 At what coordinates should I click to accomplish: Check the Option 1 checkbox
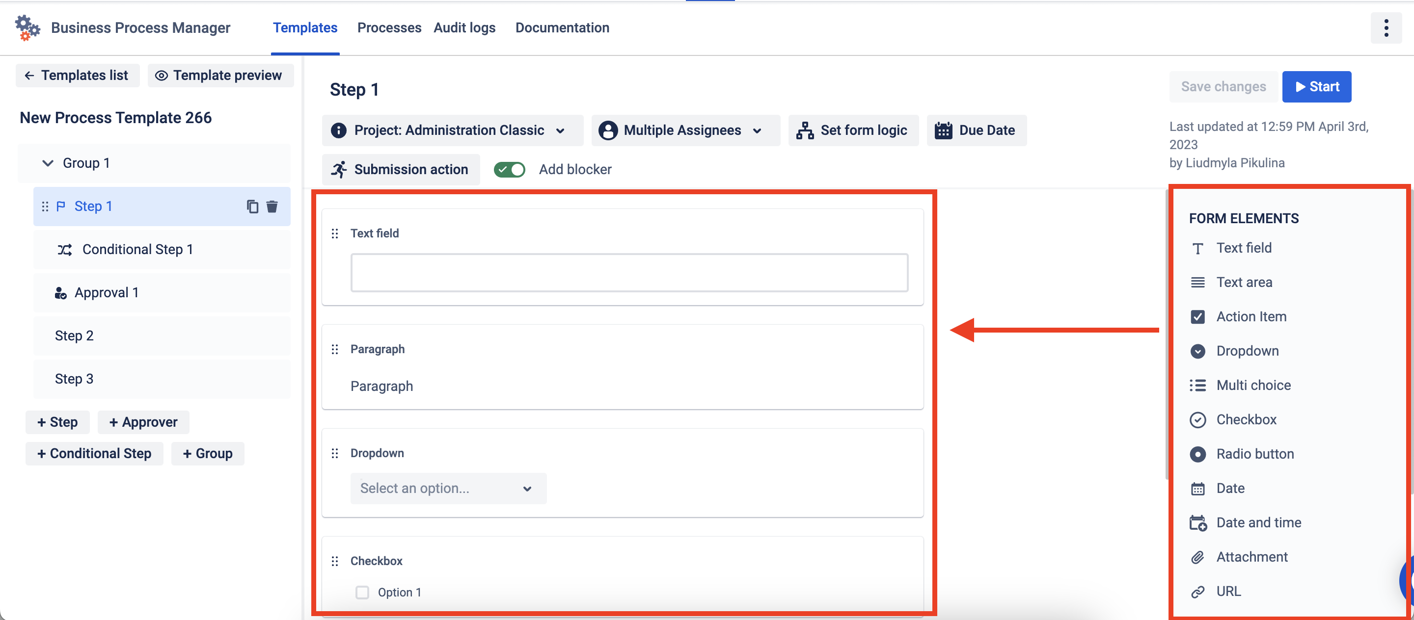click(362, 592)
